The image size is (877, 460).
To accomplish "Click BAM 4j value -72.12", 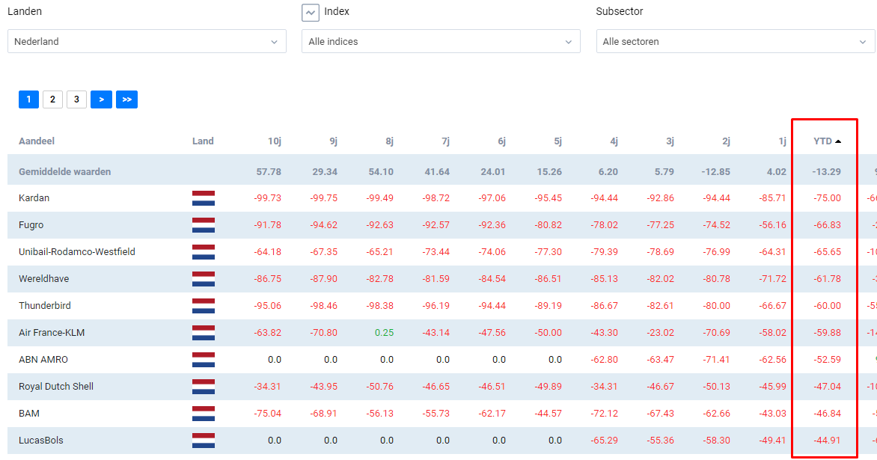I will (604, 413).
